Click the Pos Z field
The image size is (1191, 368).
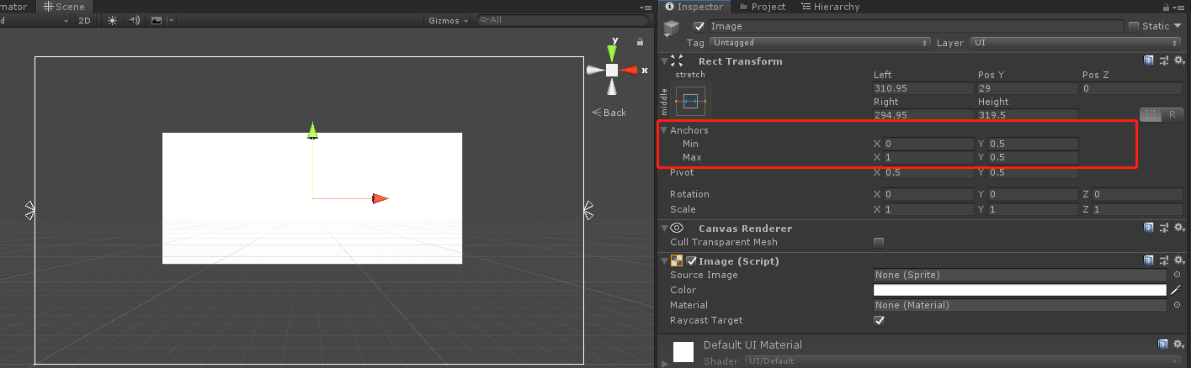click(x=1132, y=88)
